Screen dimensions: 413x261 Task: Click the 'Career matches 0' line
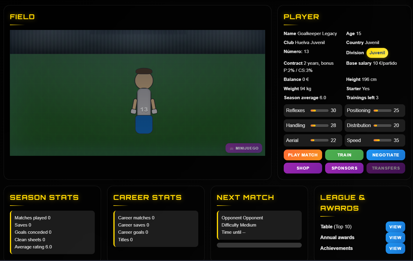[136, 218]
